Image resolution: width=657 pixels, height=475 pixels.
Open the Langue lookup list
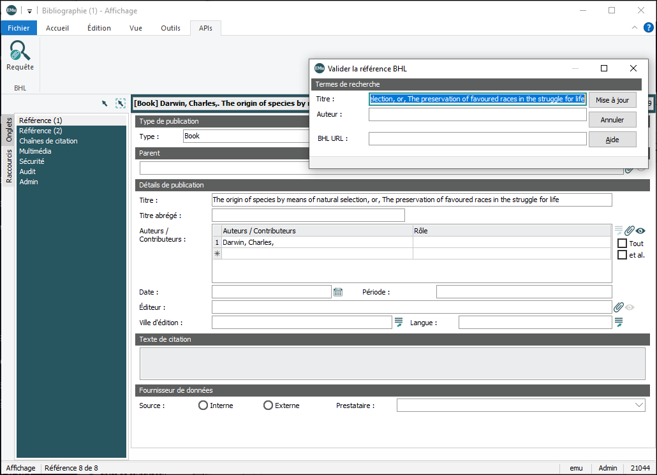(618, 323)
